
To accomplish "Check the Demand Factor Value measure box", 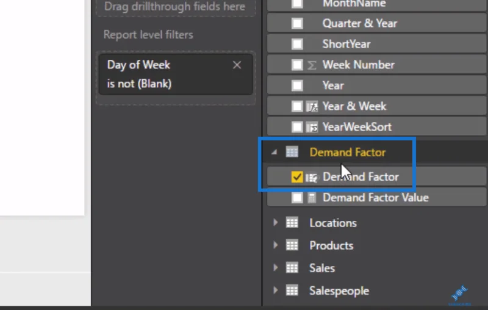I will [x=297, y=198].
